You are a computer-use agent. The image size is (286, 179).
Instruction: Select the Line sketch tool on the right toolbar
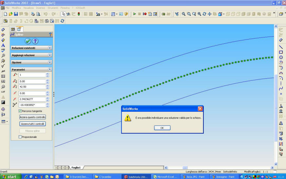click(281, 47)
